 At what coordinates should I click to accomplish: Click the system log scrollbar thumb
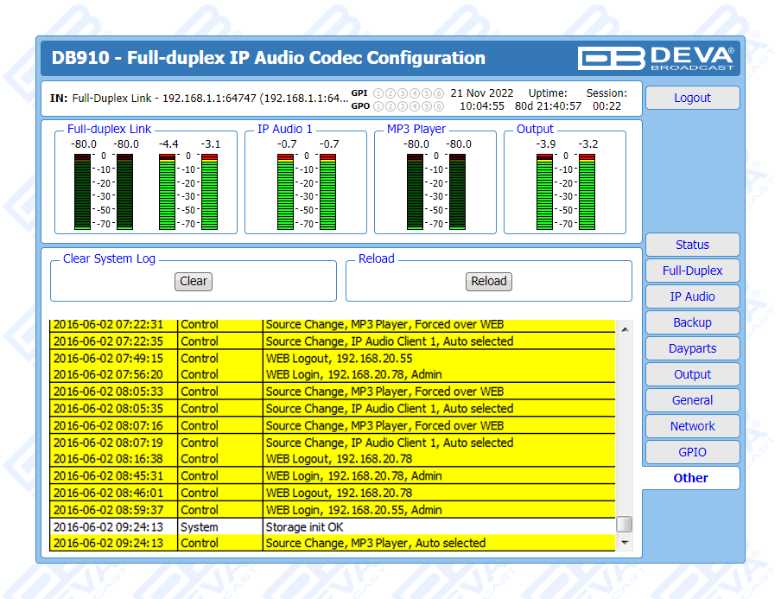pos(624,525)
